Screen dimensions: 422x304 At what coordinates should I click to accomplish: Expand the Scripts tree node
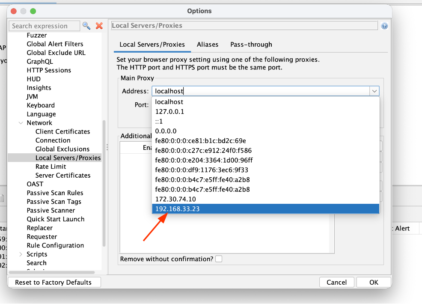[21, 254]
